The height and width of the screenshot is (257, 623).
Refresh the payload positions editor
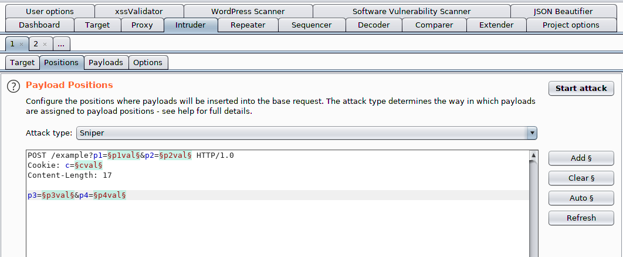pos(581,218)
